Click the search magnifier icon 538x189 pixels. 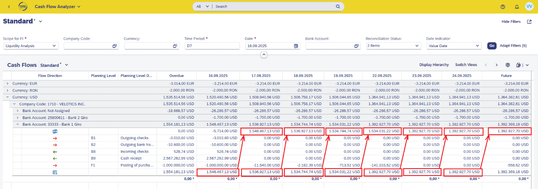[338, 7]
